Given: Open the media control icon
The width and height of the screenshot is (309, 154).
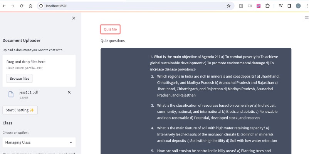Looking at the screenshot, I should pyautogui.click(x=280, y=6).
